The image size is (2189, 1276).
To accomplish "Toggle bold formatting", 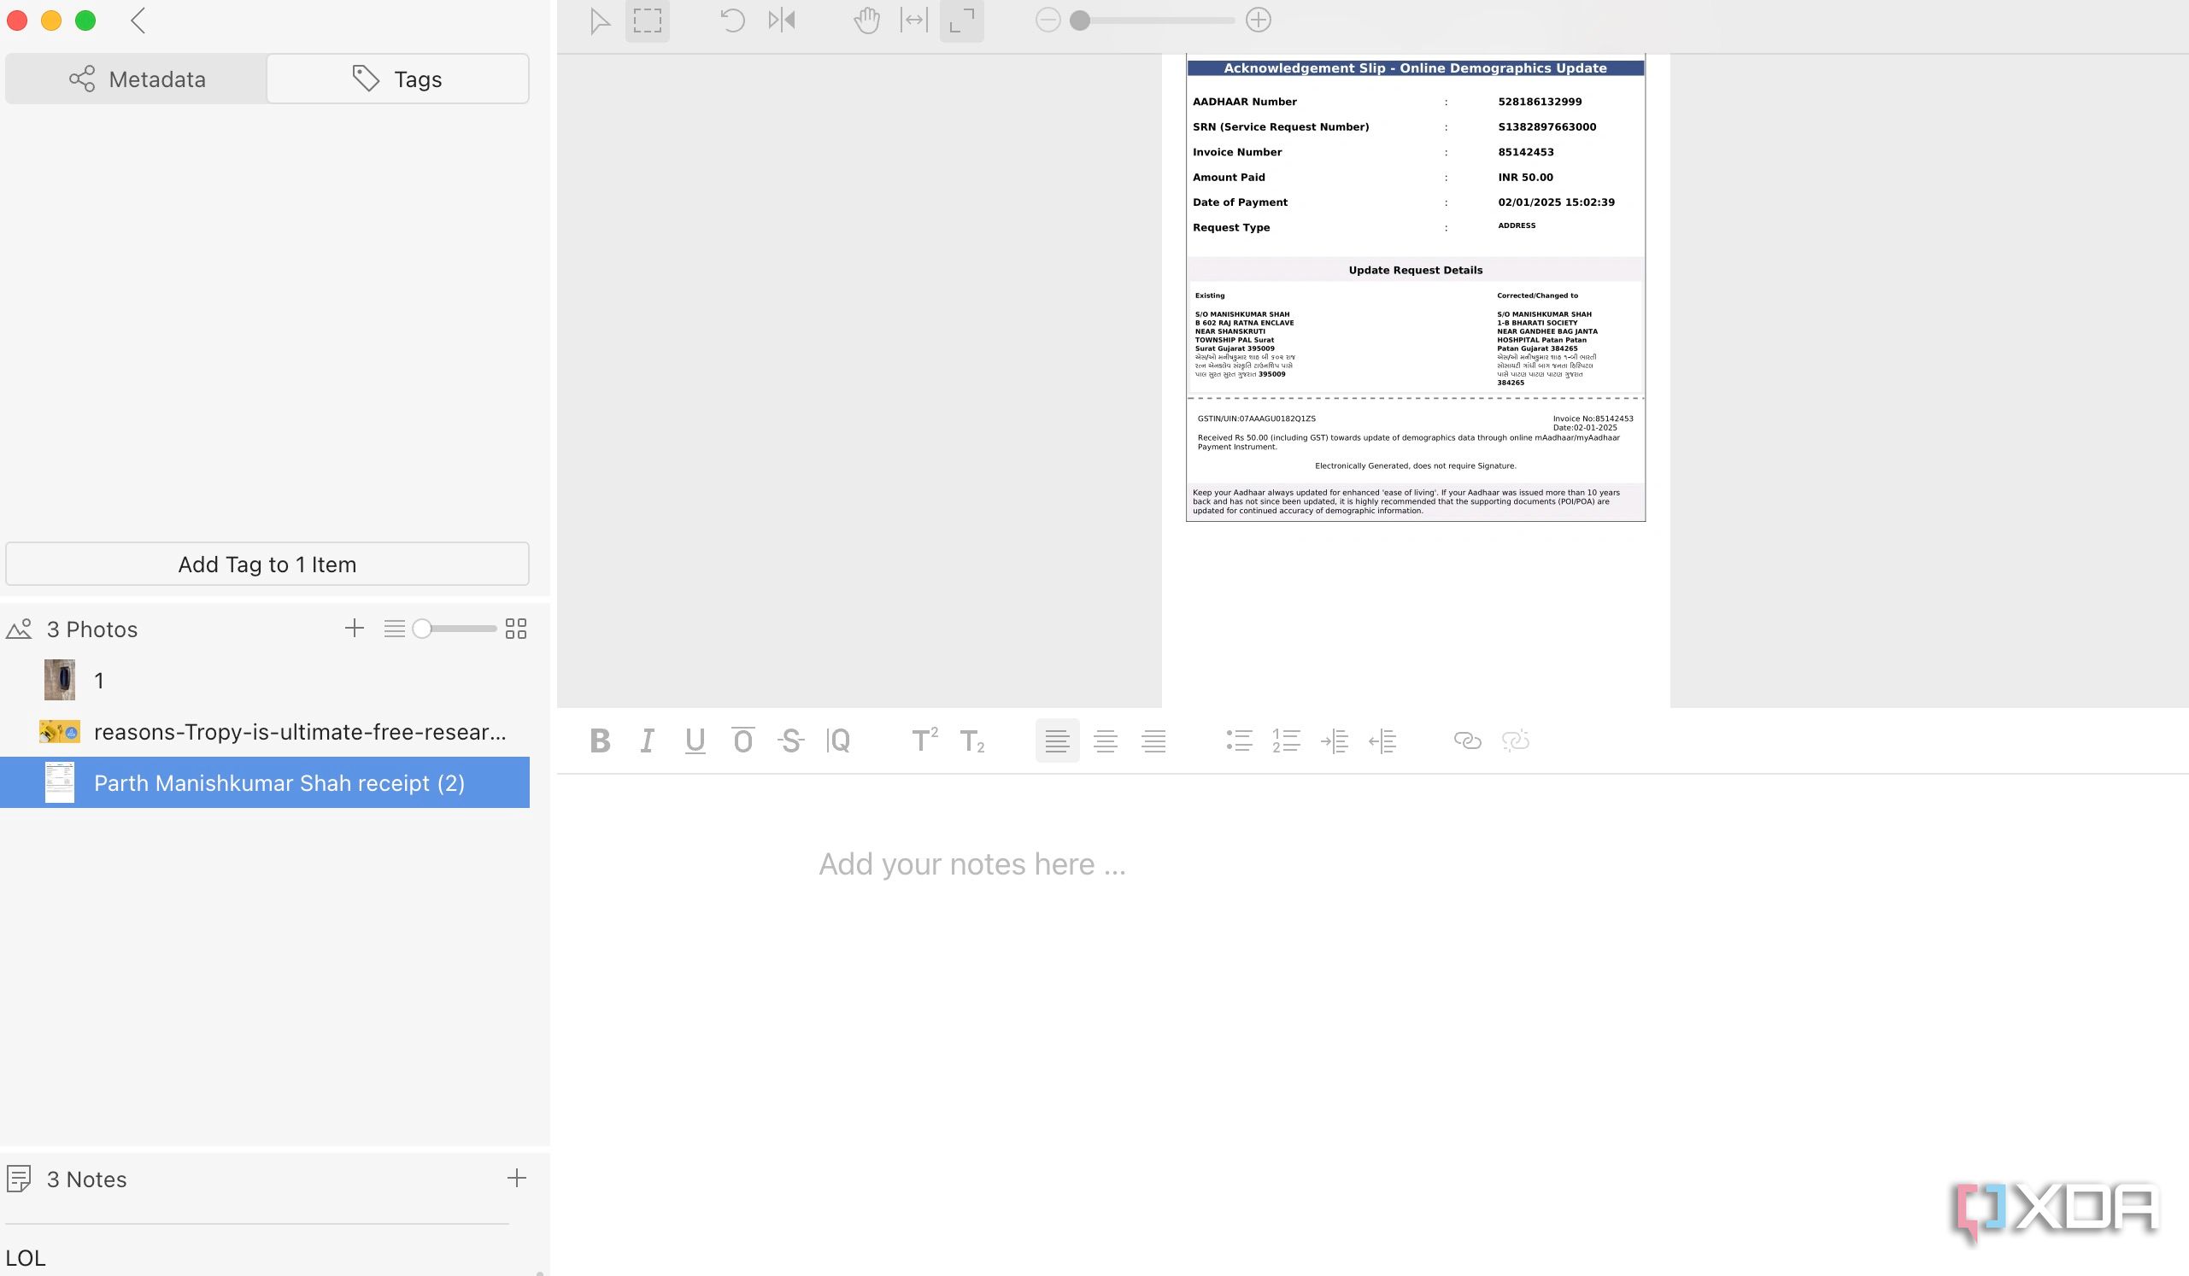I will pyautogui.click(x=600, y=740).
